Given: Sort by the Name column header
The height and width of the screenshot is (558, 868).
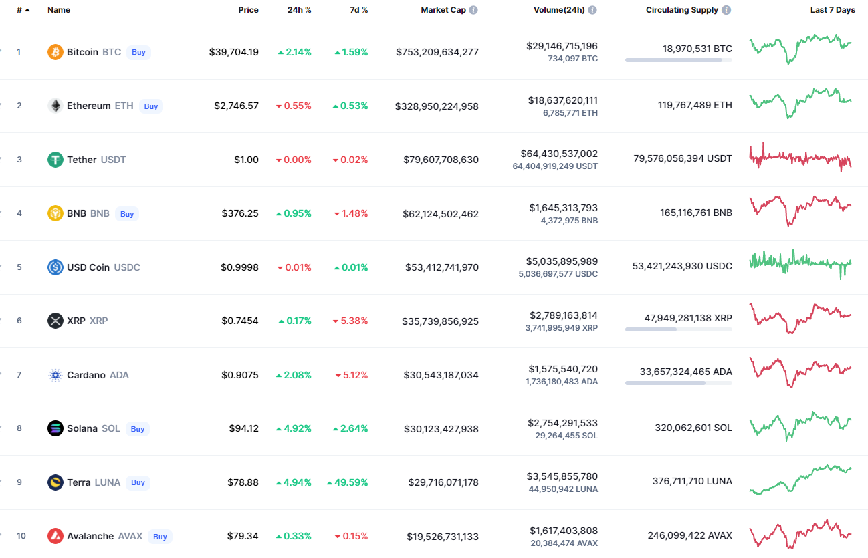Looking at the screenshot, I should tap(59, 10).
